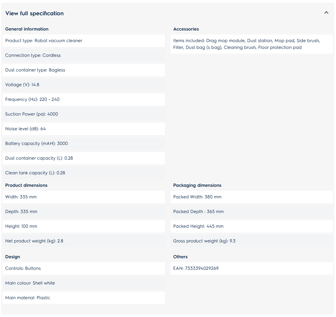336x317 pixels.
Task: Select the Main colour Shell white row
Action: tap(84, 283)
